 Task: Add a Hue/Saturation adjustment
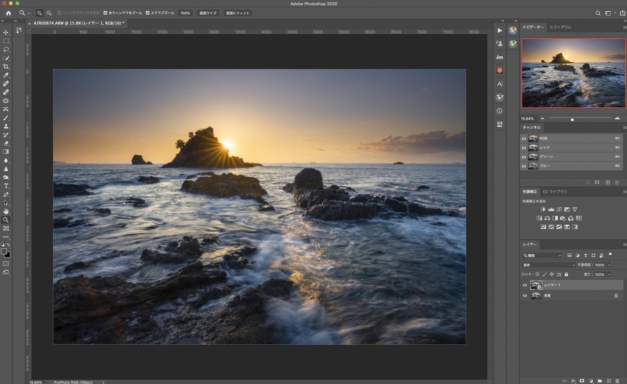click(x=540, y=218)
